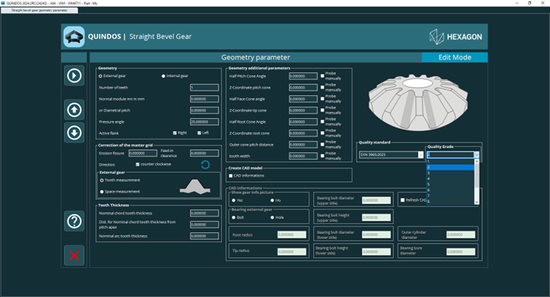Choose quality grade 4 from list
The width and height of the screenshot is (550, 297).
coord(450,178)
